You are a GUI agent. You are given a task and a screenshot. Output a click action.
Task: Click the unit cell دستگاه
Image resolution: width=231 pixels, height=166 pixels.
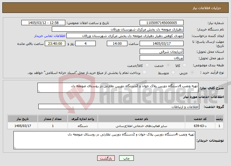click(83, 126)
